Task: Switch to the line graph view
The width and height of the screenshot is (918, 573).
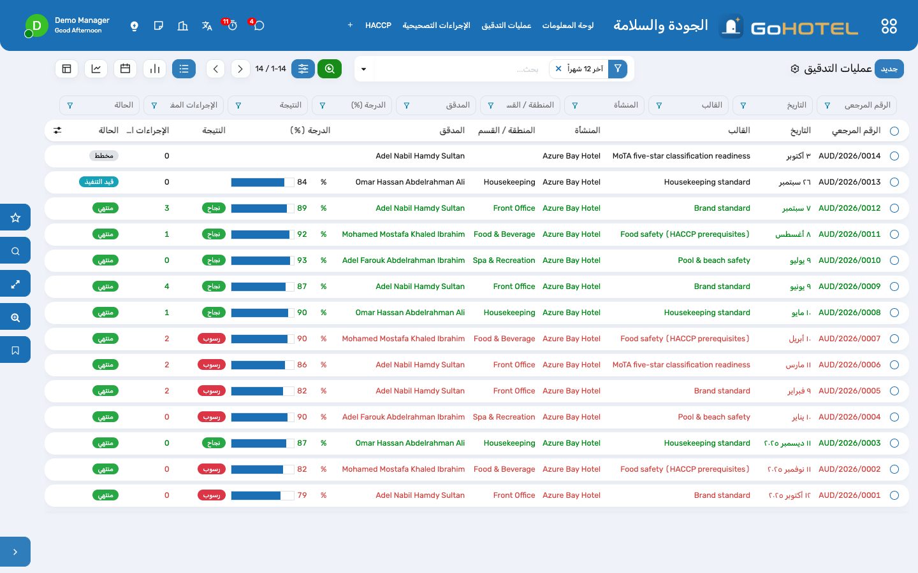Action: click(x=96, y=69)
